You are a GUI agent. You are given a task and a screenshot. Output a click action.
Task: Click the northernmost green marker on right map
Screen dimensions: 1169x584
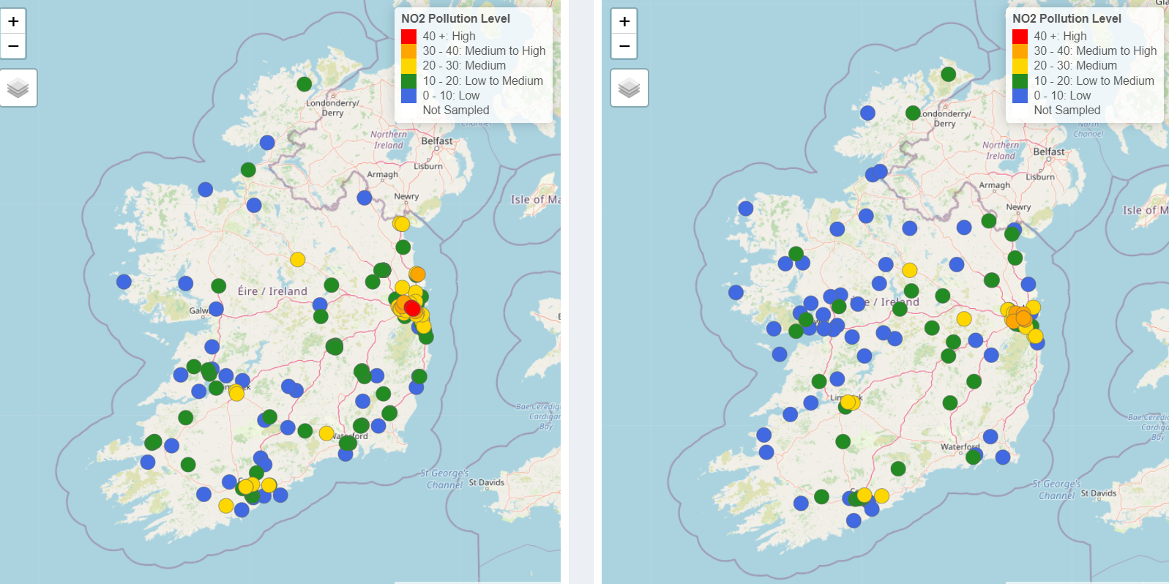pos(948,74)
